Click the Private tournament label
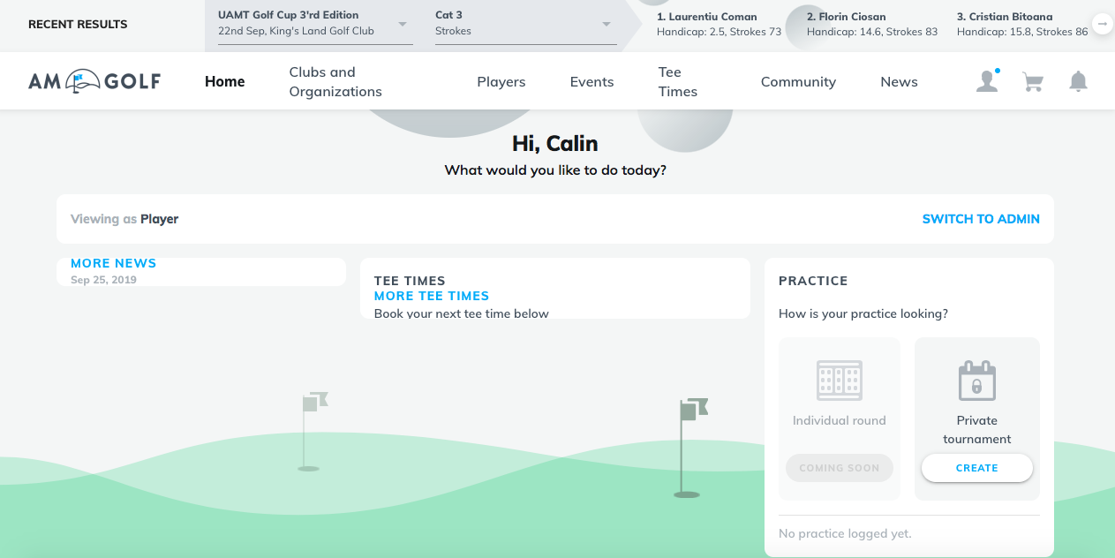 (x=977, y=430)
